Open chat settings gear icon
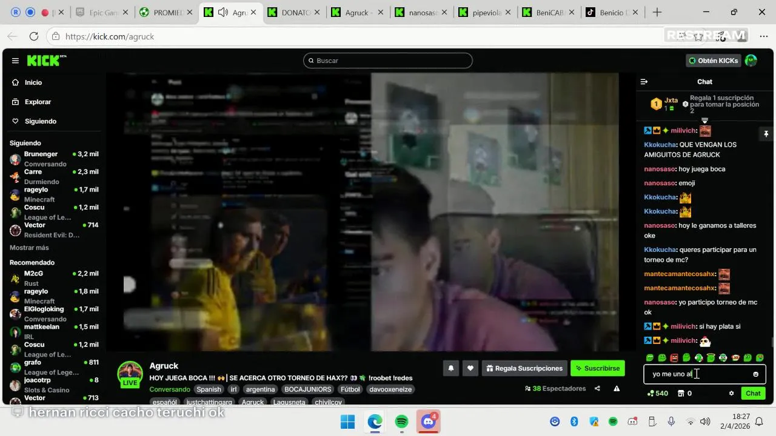 (731, 393)
